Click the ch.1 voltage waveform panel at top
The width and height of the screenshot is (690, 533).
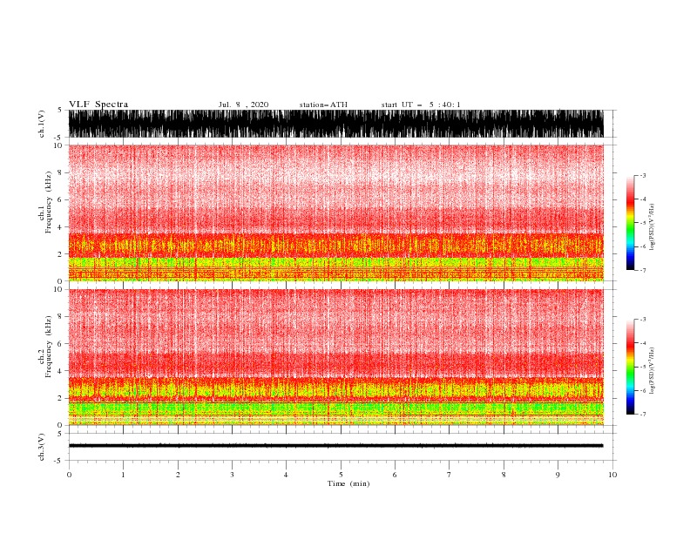tap(335, 124)
